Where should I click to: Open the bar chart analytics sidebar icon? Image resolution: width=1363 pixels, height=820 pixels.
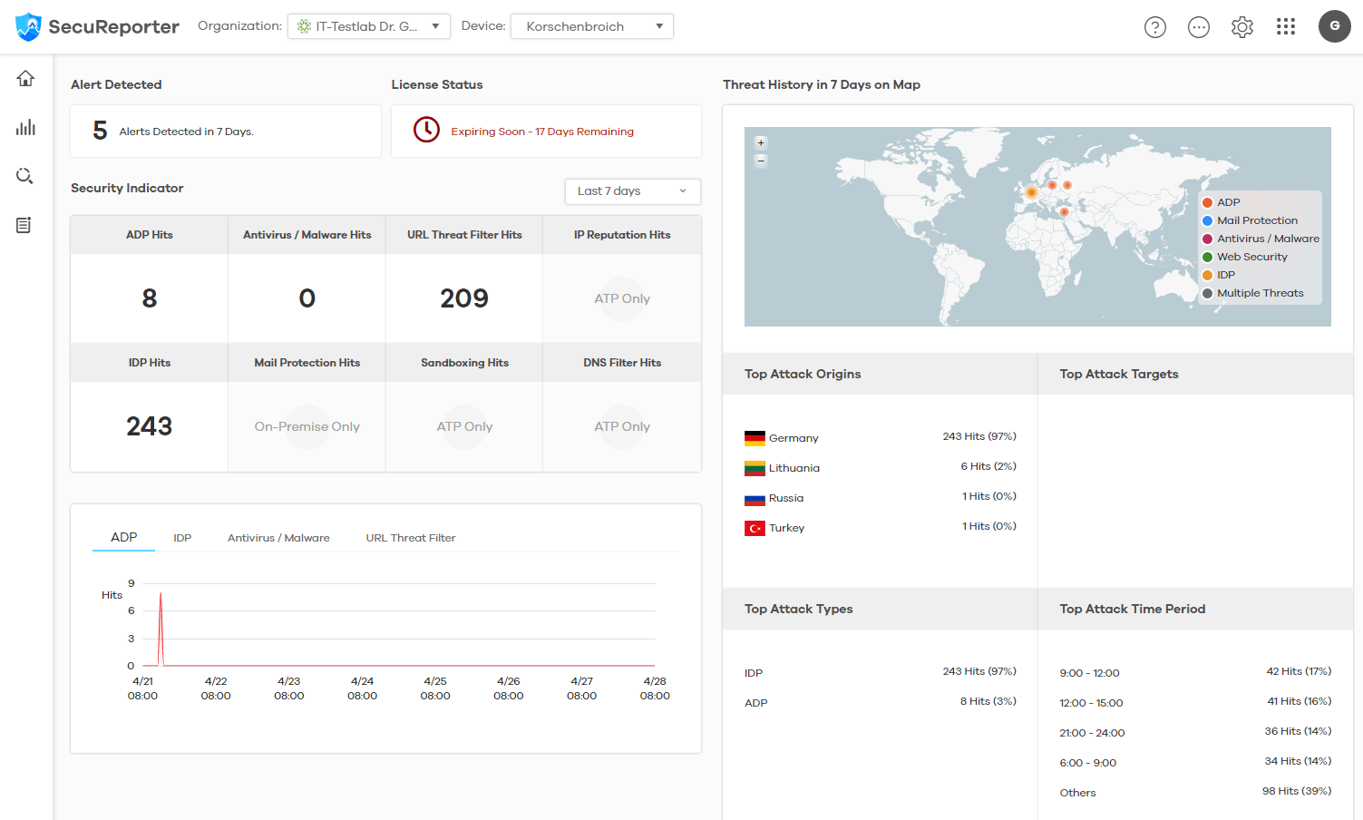pos(25,127)
